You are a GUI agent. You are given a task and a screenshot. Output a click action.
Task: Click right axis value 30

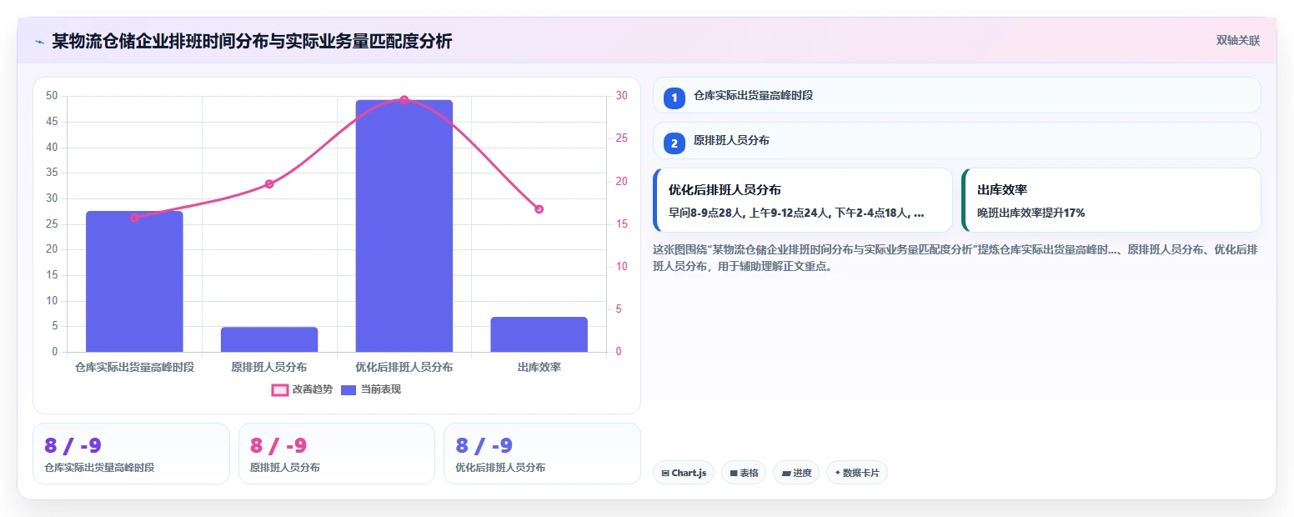(622, 96)
